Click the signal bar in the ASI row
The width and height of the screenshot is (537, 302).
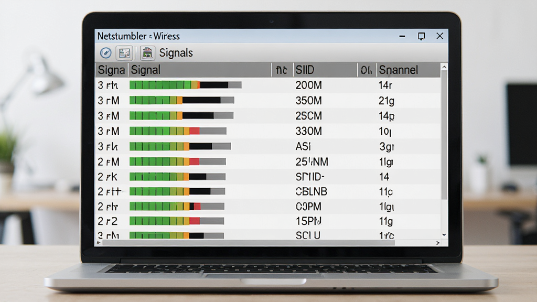[x=180, y=146]
